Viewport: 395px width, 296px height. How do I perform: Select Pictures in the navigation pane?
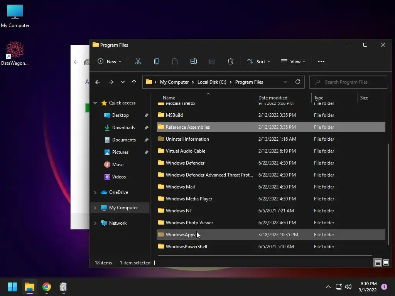(120, 152)
